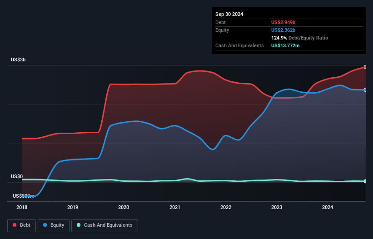Click the red Debt legend dot
Screen dimensions: 373x239
click(15, 225)
